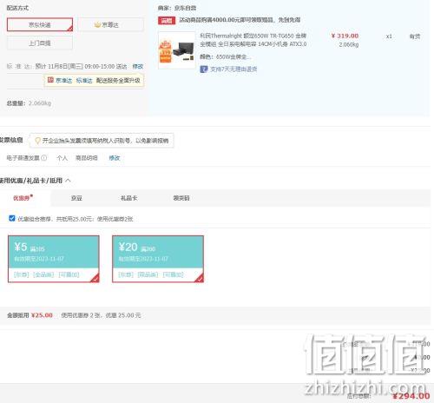Toggle the ¥5 coupon card
Screen dimensions: 434x403
tap(54, 259)
